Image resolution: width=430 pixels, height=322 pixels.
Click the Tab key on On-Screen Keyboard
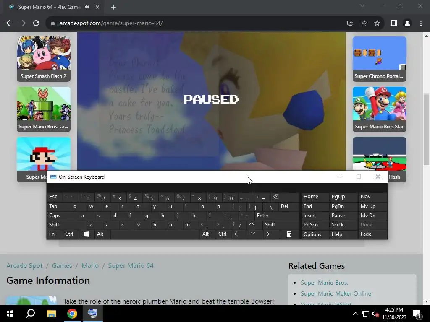(59, 206)
